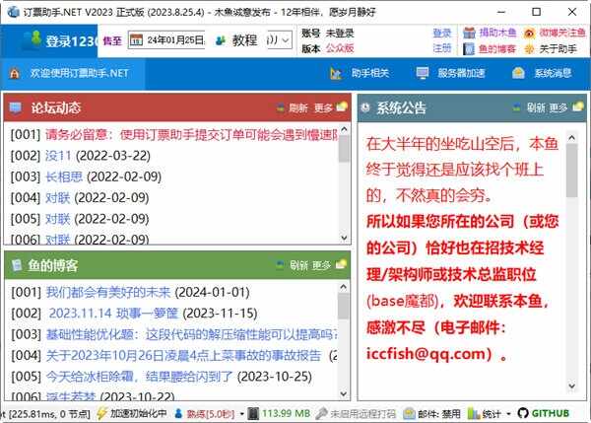Click the GitHub octocat icon
The width and height of the screenshot is (591, 423).
pos(523,413)
